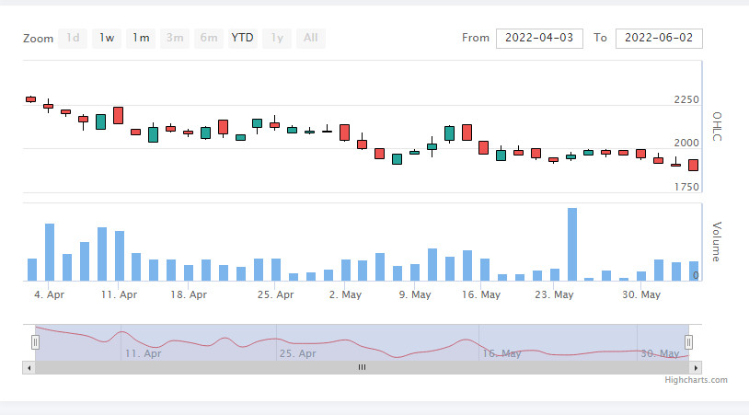749x415 pixels.
Task: Click the navigator scroll right arrow
Action: [x=696, y=368]
